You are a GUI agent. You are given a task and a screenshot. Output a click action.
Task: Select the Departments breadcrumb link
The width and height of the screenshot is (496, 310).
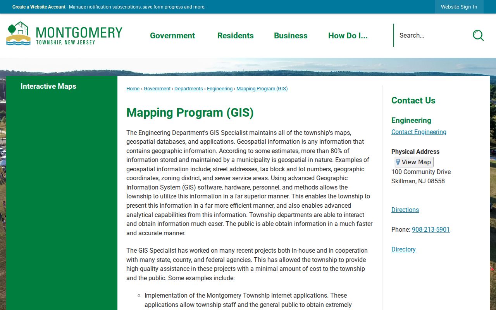pos(189,89)
